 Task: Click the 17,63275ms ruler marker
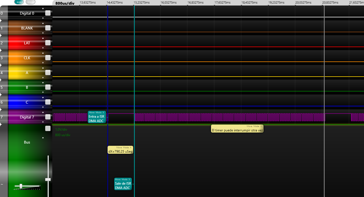click(222, 2)
